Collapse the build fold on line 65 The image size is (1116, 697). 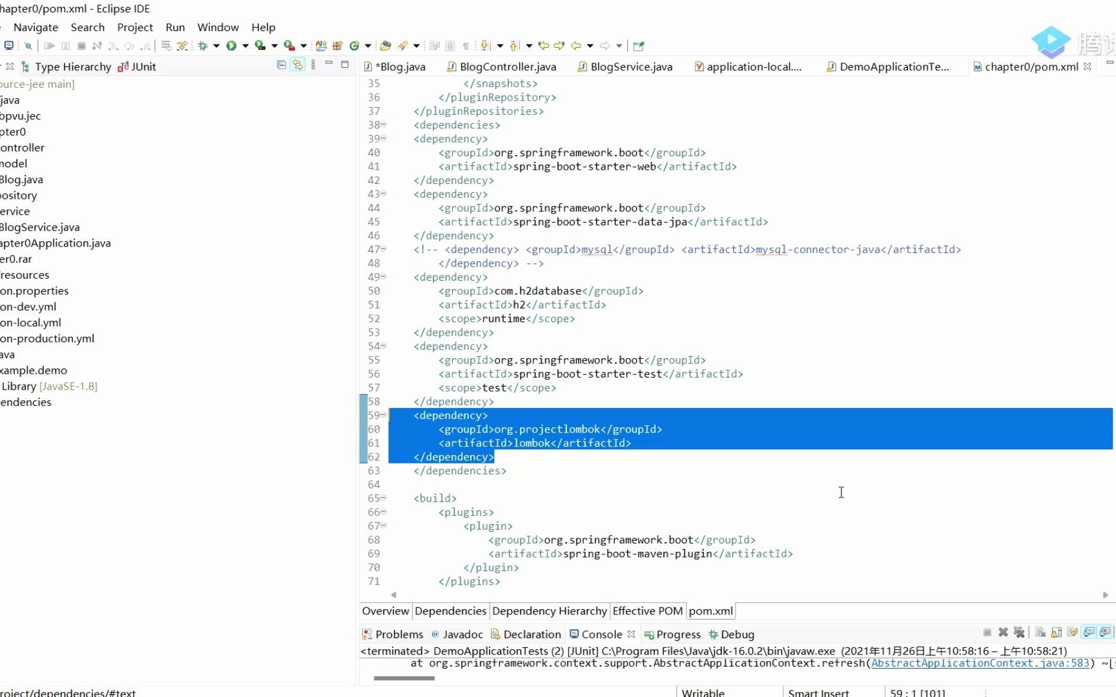click(384, 498)
